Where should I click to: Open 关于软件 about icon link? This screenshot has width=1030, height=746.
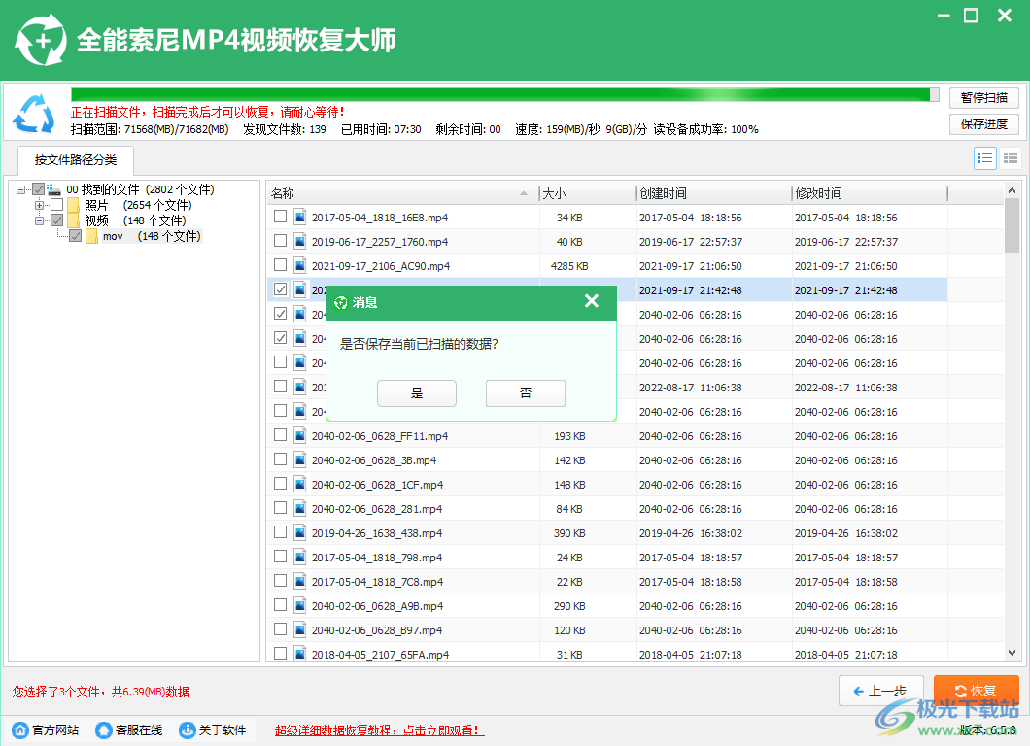188,729
